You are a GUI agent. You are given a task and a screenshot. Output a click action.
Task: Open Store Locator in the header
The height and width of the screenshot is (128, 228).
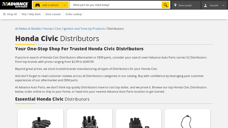click(x=186, y=5)
